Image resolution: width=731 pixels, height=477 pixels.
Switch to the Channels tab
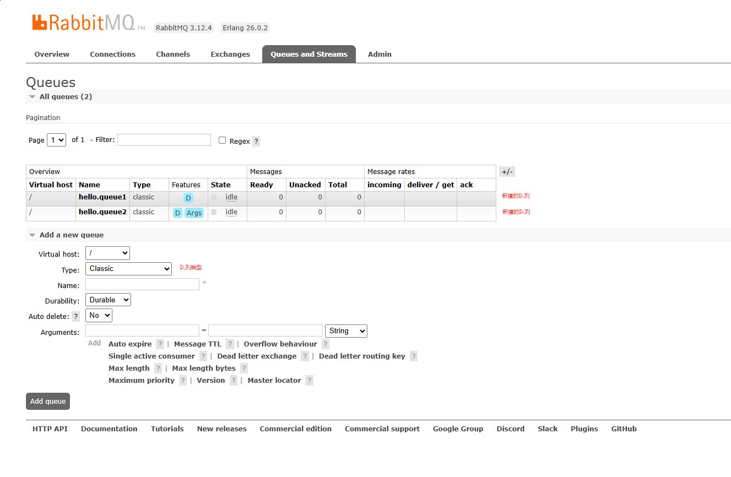(173, 55)
